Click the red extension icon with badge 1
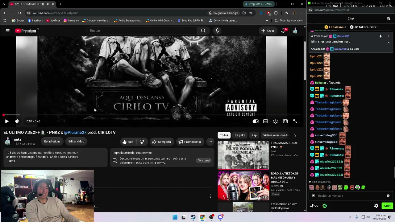Viewport: 395px width, 222px height. pos(268,13)
